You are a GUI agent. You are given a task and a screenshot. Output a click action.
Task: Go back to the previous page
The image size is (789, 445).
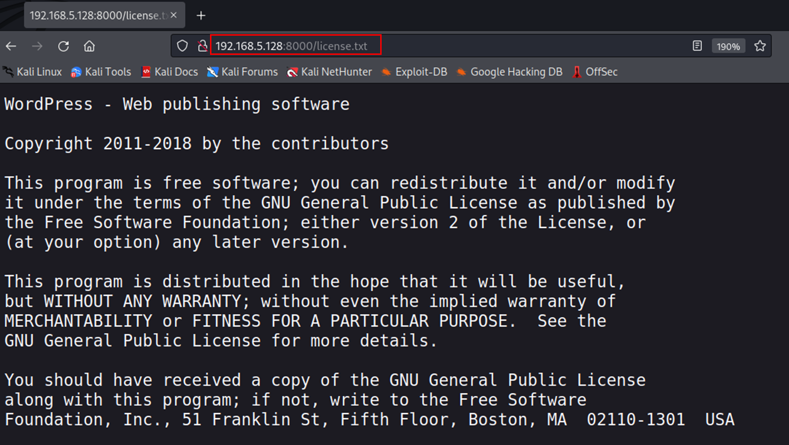tap(11, 46)
